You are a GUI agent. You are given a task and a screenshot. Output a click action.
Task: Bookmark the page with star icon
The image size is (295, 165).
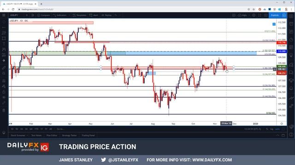pyautogui.click(x=254, y=9)
